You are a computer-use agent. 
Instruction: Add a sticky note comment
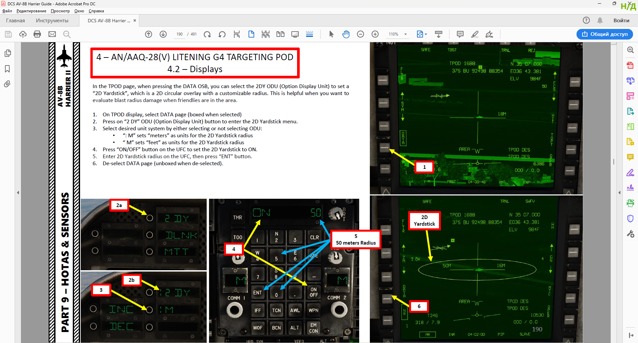click(460, 34)
